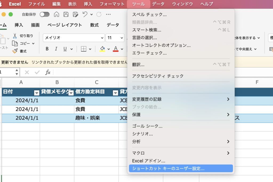Click the name box stepper arrows

pos(17,72)
